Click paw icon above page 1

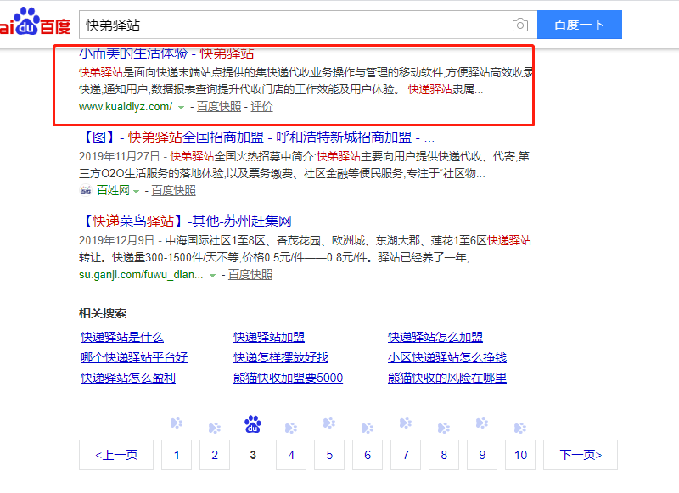[177, 423]
